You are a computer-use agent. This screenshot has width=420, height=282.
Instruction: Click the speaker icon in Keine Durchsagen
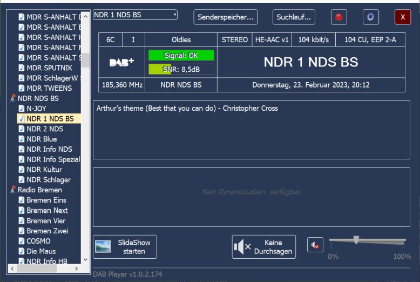[242, 247]
